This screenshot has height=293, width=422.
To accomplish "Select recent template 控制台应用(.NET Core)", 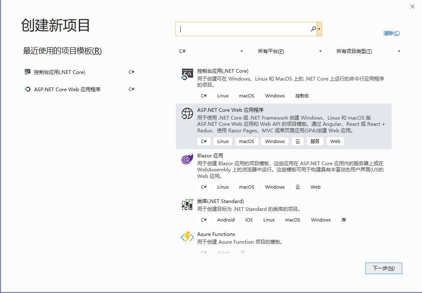I will (x=81, y=72).
